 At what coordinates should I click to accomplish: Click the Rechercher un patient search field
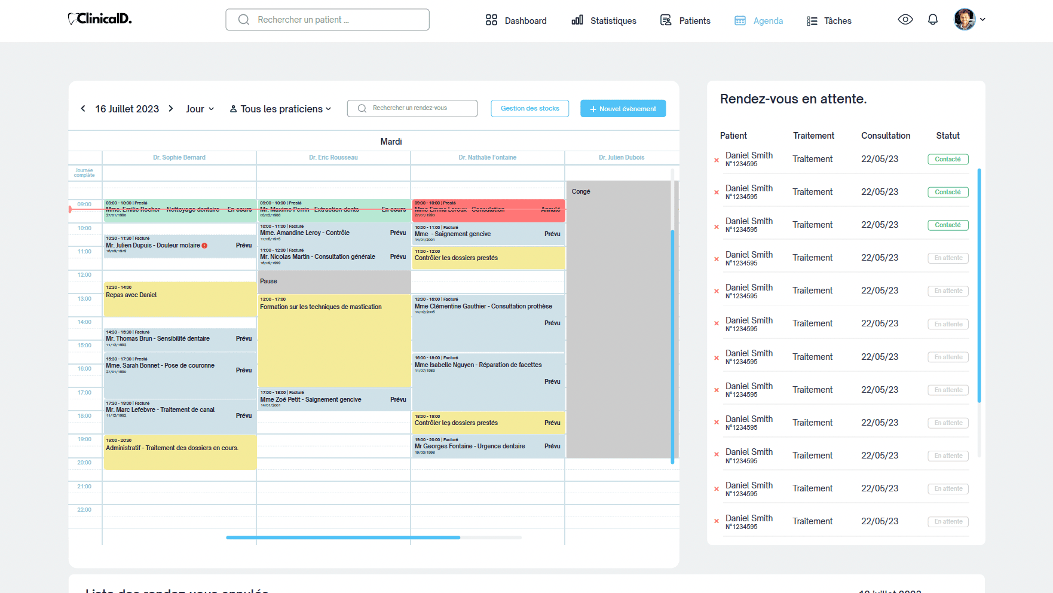pos(327,20)
